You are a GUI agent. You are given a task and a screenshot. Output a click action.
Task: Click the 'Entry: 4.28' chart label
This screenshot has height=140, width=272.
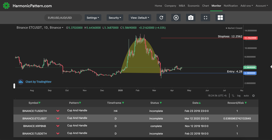coord(235,71)
